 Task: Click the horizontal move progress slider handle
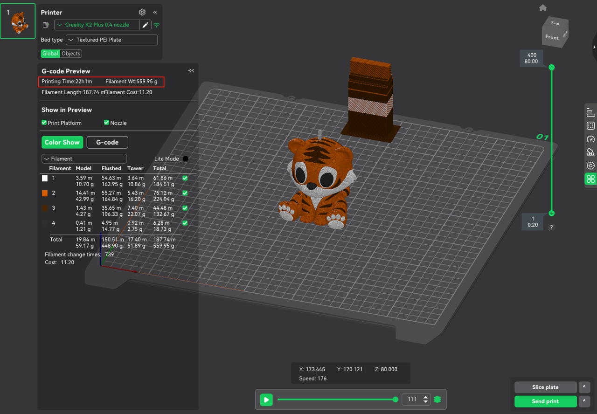[396, 400]
